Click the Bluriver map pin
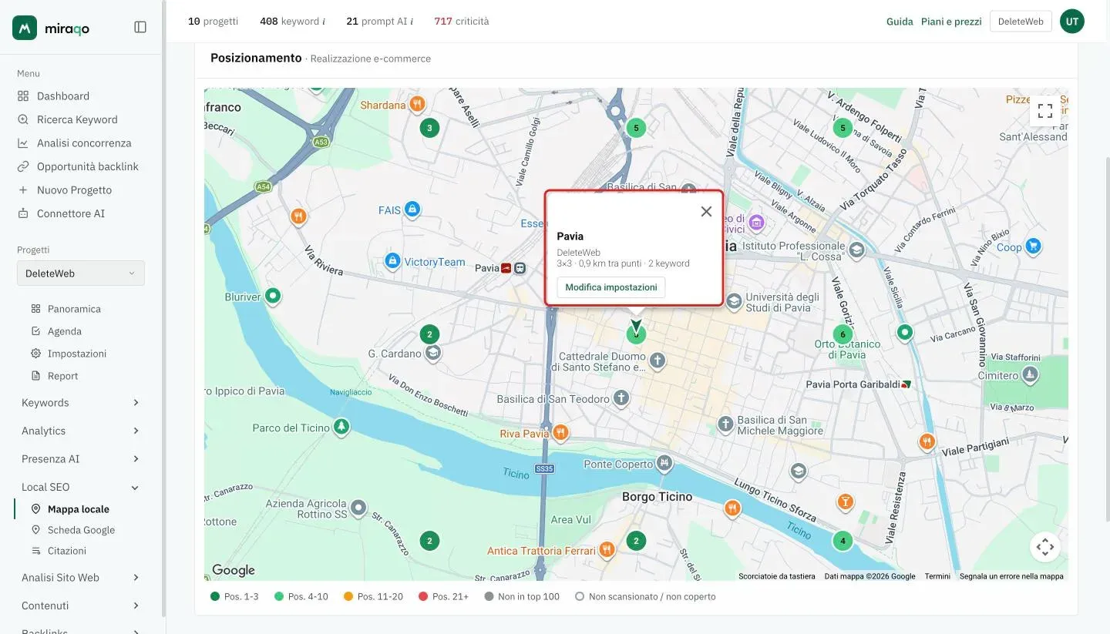The height and width of the screenshot is (634, 1110). (273, 295)
